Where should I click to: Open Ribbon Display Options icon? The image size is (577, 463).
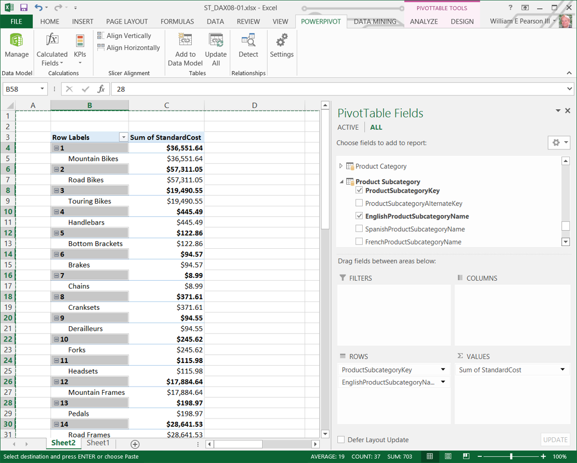point(525,7)
